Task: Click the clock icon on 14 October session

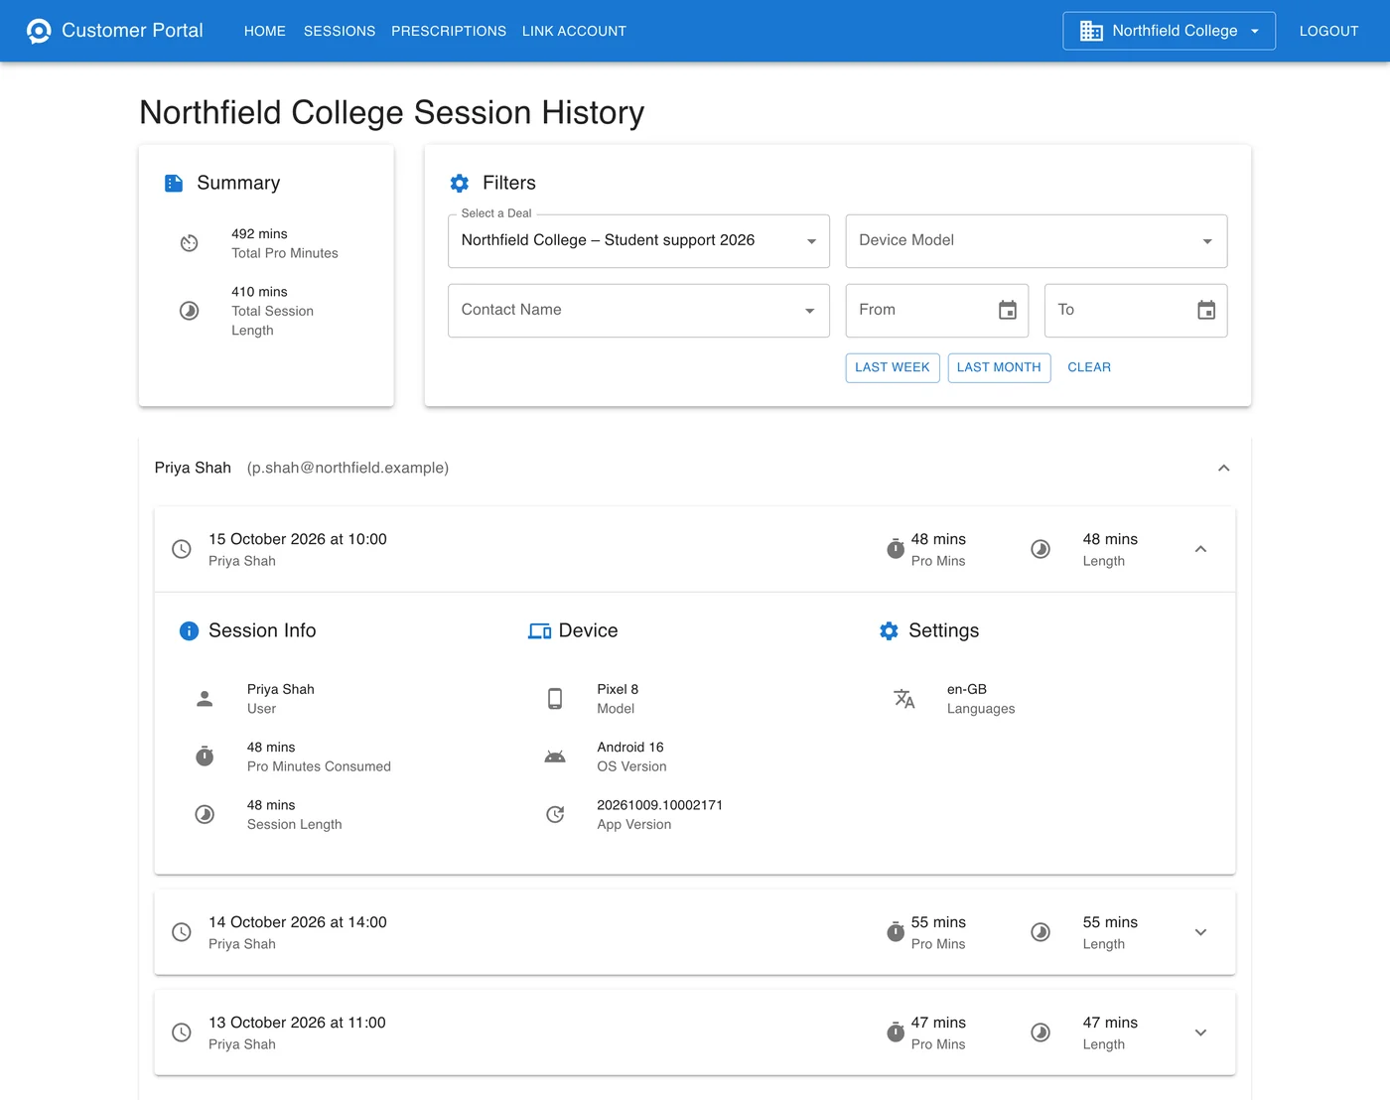Action: [182, 932]
